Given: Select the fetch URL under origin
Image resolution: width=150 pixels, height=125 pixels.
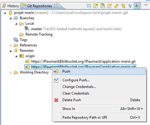Looking at the screenshot, I should click(83, 61).
